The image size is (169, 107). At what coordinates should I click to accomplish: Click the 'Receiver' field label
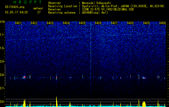click(55, 9)
